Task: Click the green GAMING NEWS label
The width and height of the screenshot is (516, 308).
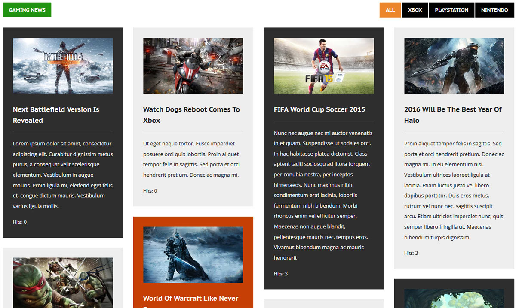Action: (x=27, y=10)
